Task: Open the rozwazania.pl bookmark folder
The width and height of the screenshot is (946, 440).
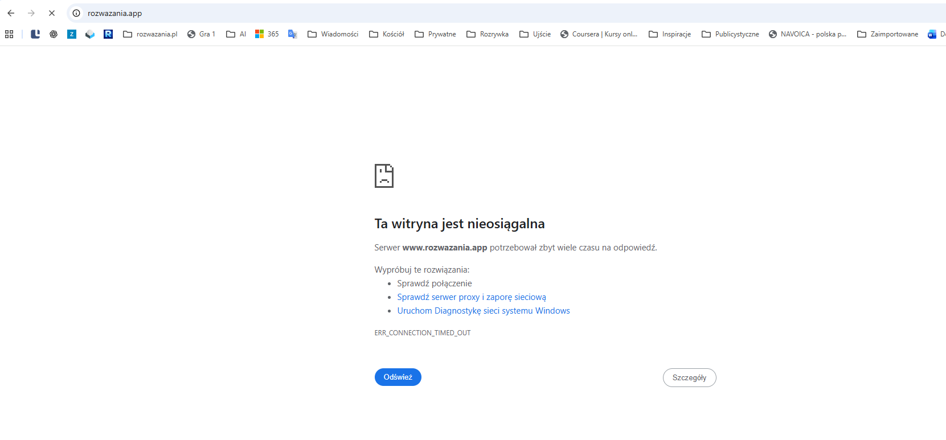Action: point(150,34)
